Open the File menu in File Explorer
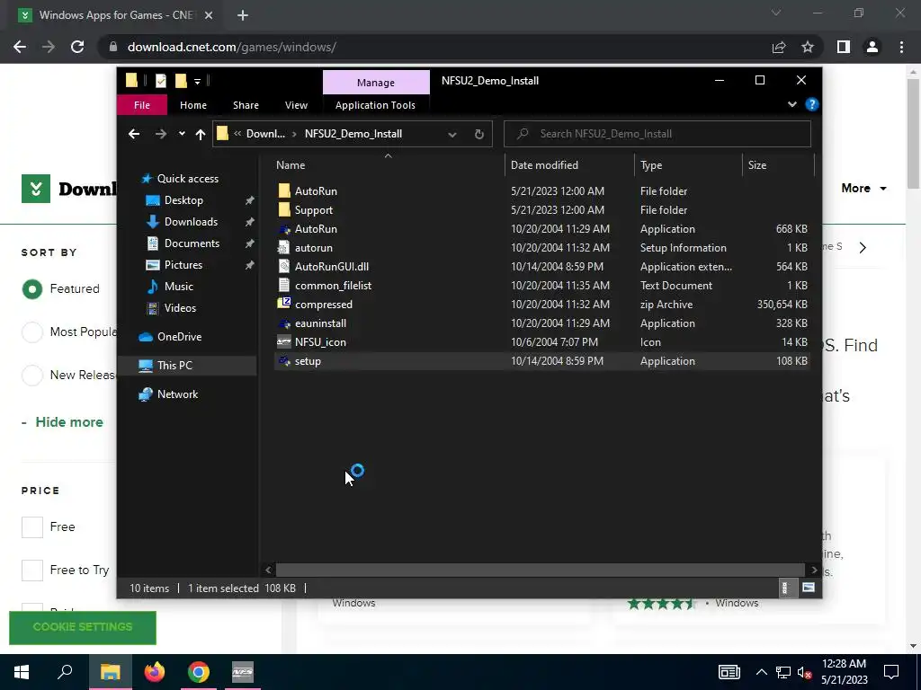This screenshot has height=690, width=921. click(x=142, y=105)
